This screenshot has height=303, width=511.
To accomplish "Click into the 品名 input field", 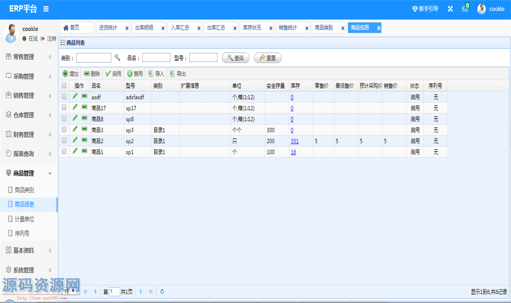I will tap(156, 58).
